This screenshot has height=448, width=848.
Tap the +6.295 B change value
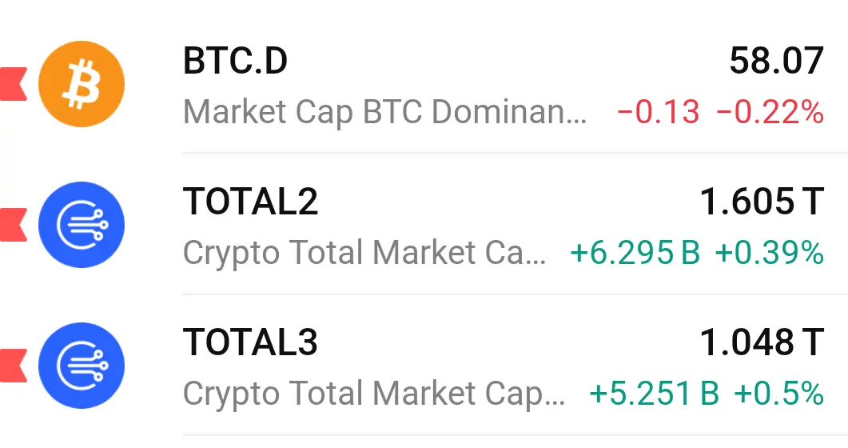click(x=635, y=253)
